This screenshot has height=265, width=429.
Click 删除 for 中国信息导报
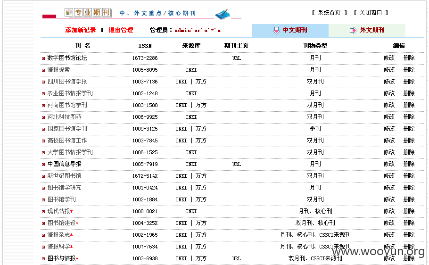pos(409,164)
